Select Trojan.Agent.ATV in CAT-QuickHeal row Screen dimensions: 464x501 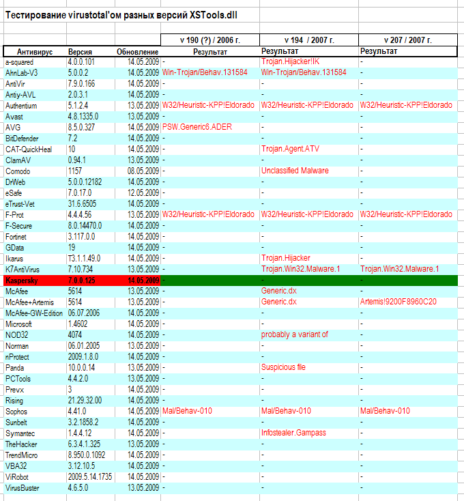pos(309,149)
